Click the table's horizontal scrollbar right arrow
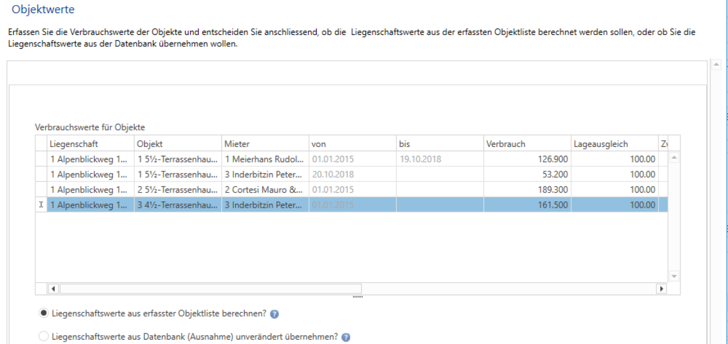The width and height of the screenshot is (728, 344). tap(660, 289)
